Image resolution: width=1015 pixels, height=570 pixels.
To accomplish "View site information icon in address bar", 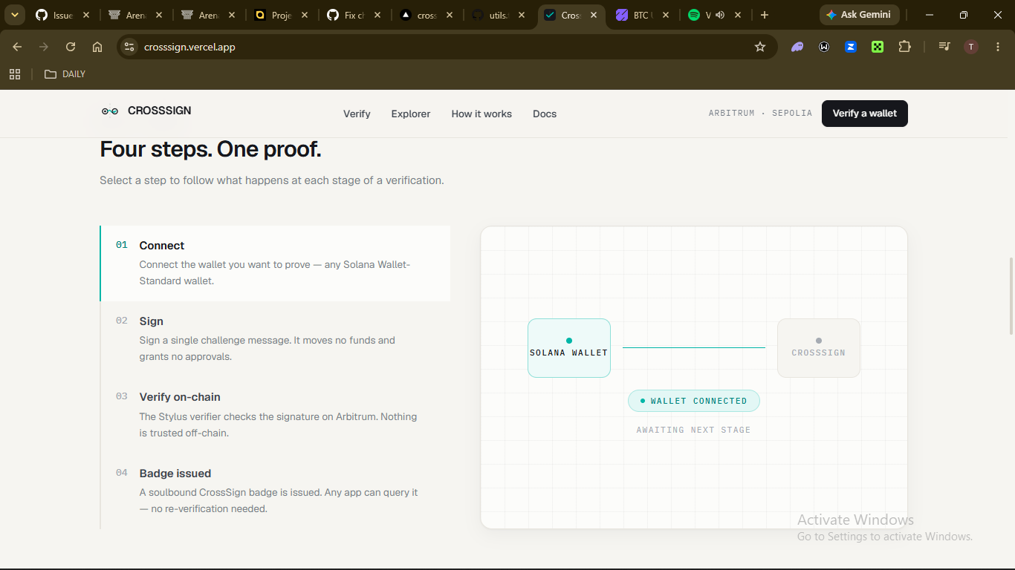I will point(129,47).
